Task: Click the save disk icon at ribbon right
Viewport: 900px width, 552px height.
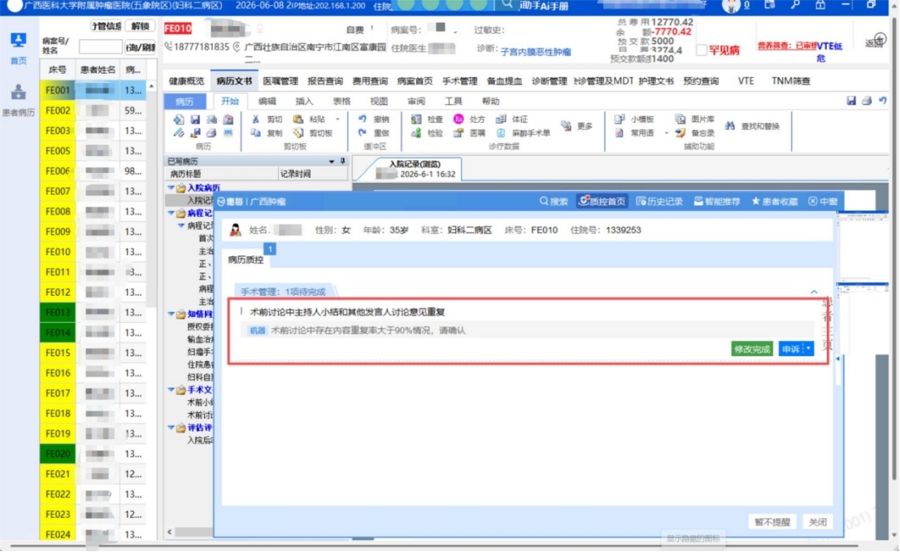Action: 850,101
